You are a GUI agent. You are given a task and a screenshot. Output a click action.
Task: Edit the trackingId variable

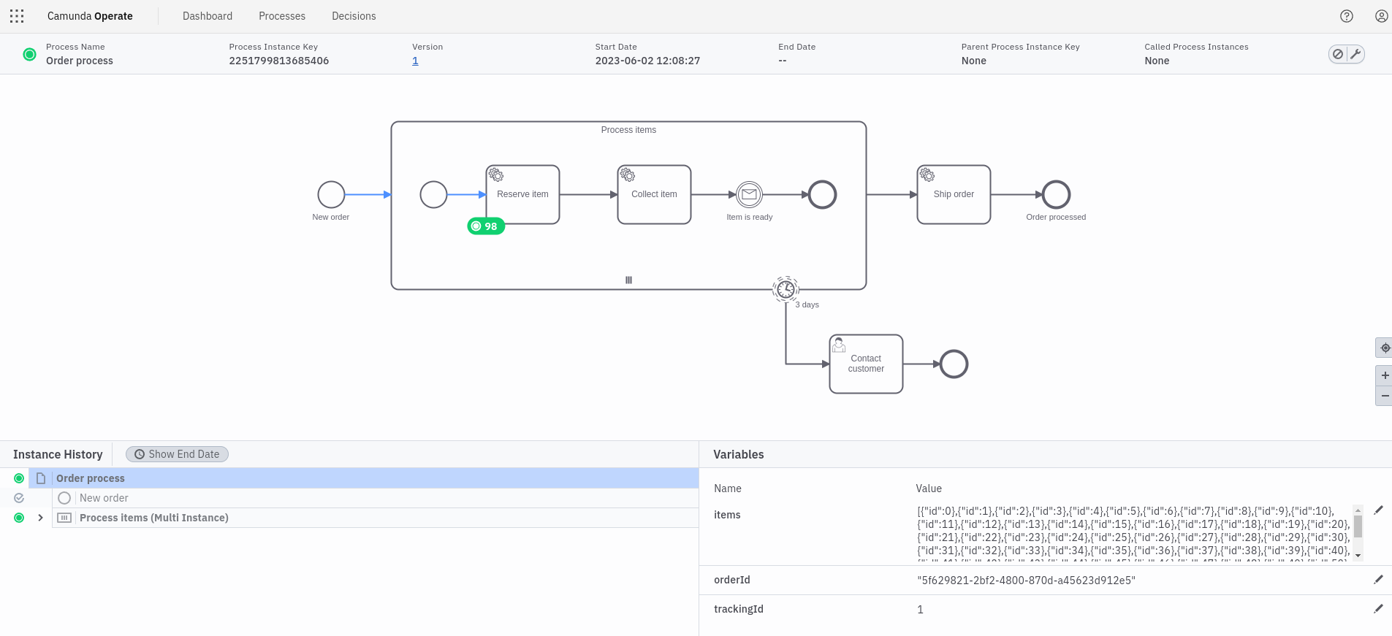(1378, 609)
